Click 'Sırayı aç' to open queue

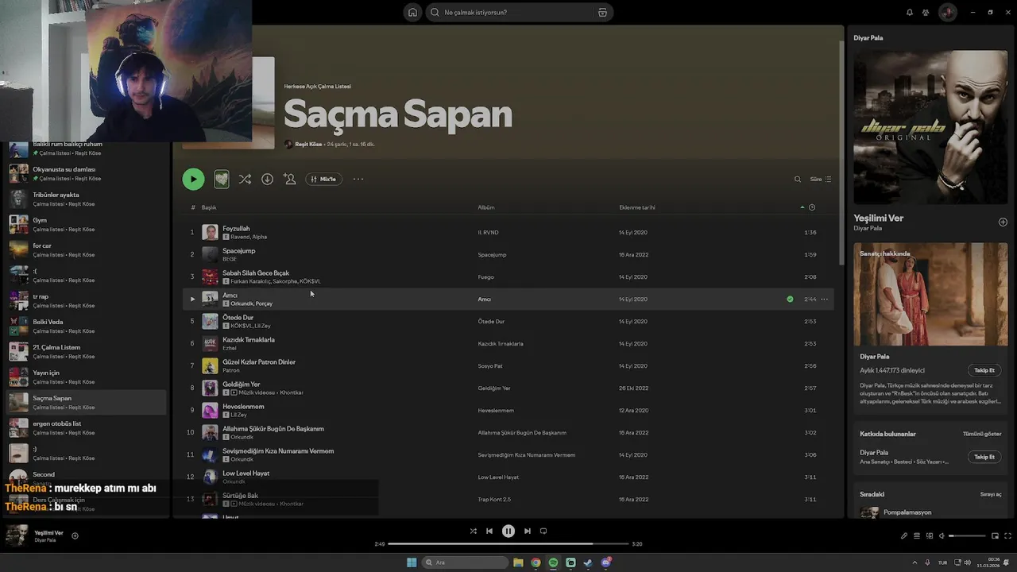991,494
